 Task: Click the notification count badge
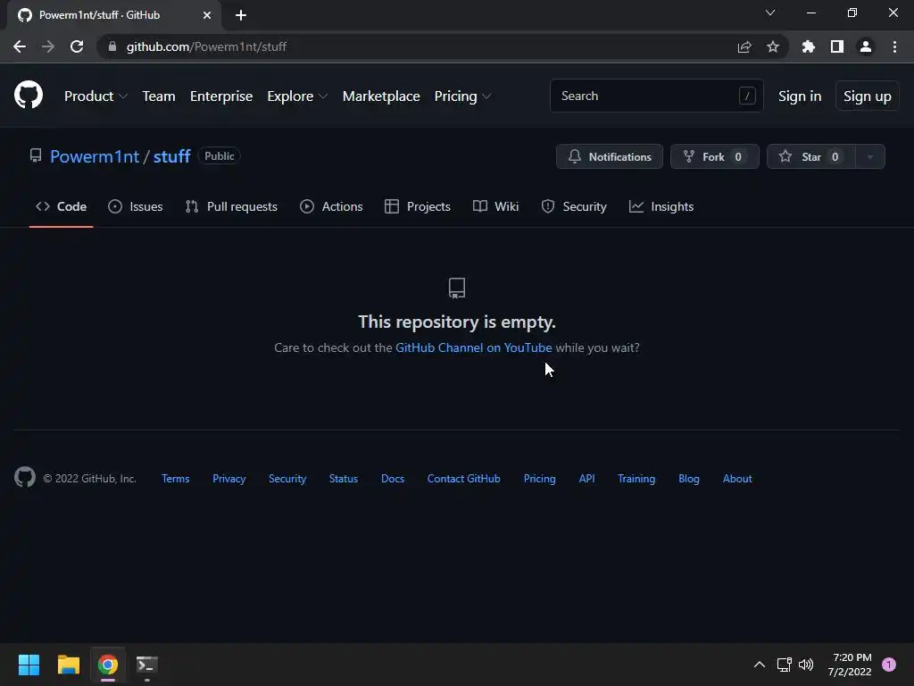(889, 665)
